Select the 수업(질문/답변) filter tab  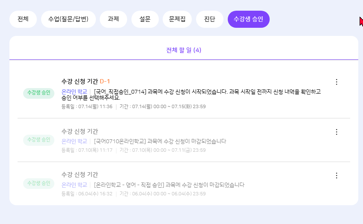point(68,19)
